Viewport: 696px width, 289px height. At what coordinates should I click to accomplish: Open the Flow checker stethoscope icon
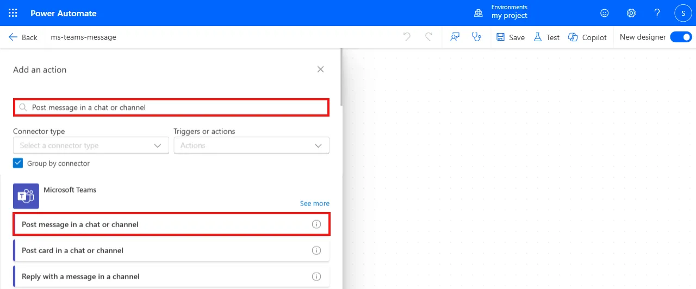(x=477, y=37)
